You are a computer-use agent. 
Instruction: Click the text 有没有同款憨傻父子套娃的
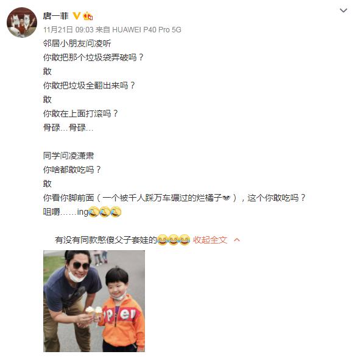106,240
